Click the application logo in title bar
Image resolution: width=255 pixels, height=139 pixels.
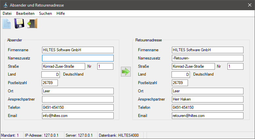tap(5, 5)
